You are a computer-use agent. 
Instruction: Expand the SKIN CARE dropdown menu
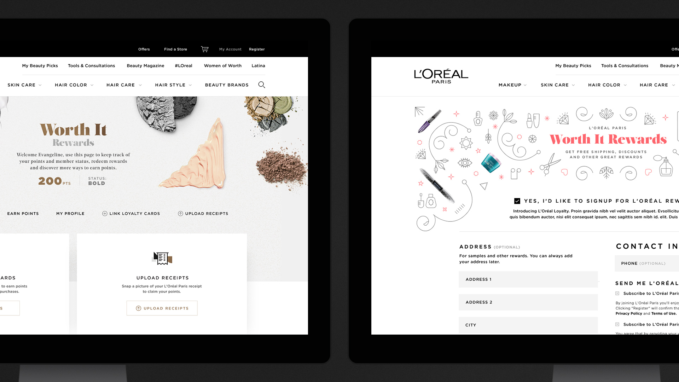point(25,85)
